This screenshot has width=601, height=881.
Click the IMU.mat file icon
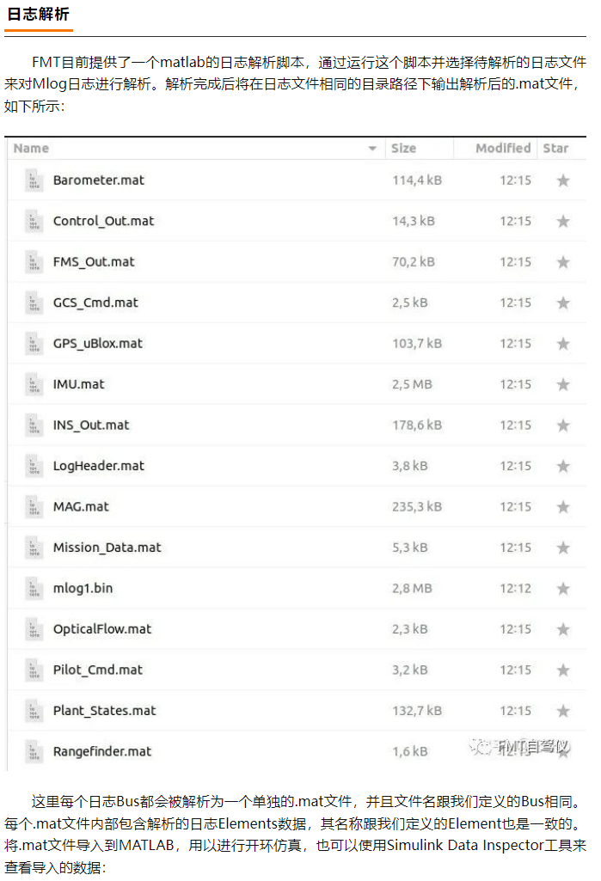34,384
